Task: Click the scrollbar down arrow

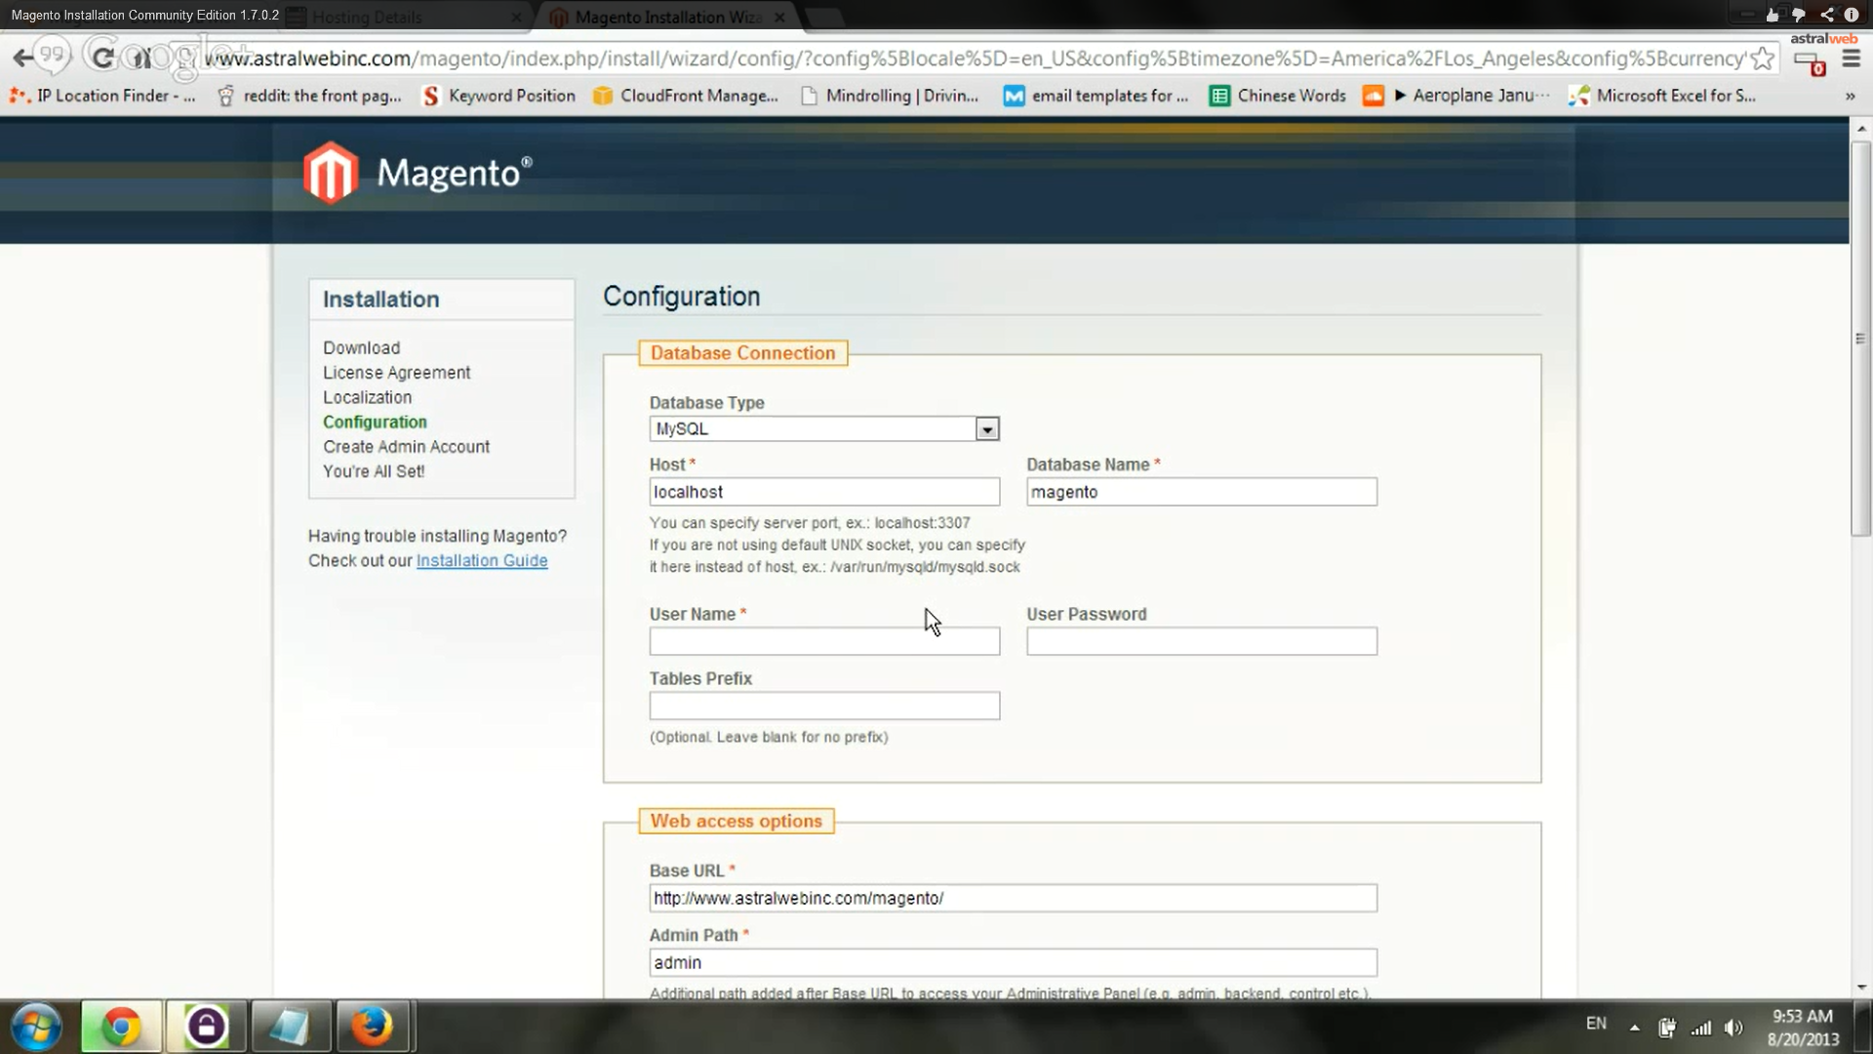Action: click(1860, 987)
